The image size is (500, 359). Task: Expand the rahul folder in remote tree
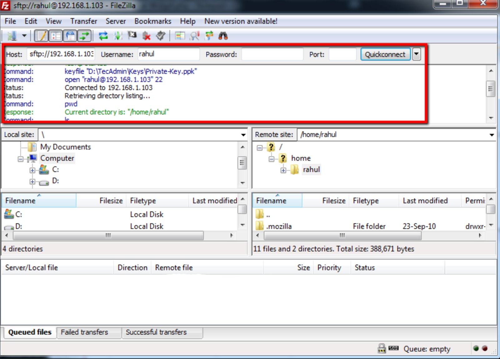(283, 170)
